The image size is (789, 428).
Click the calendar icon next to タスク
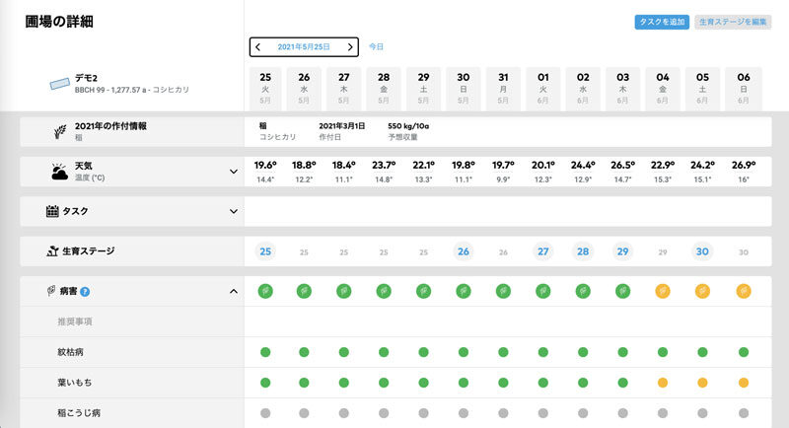click(52, 211)
